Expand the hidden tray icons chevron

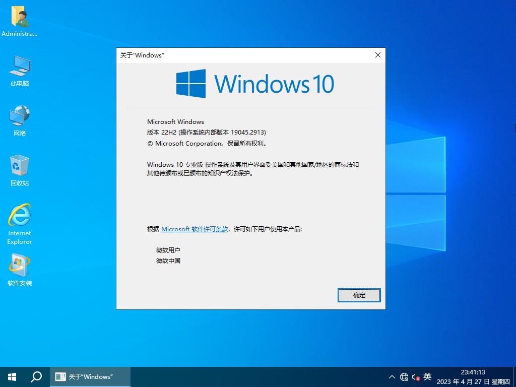pos(392,377)
